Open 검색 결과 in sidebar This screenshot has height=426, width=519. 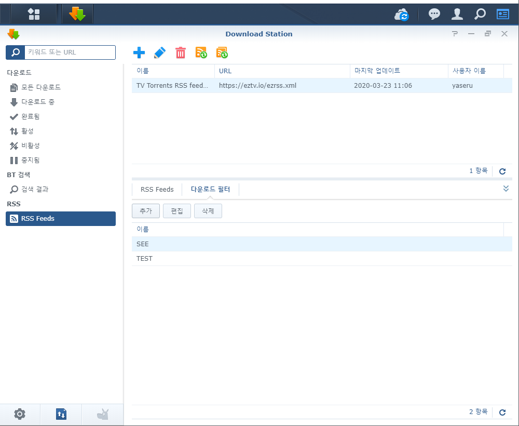[x=61, y=190]
